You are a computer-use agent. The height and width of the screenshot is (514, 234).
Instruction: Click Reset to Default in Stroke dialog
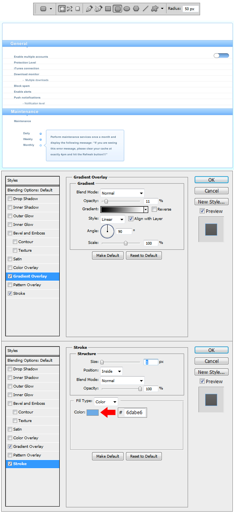144,456
